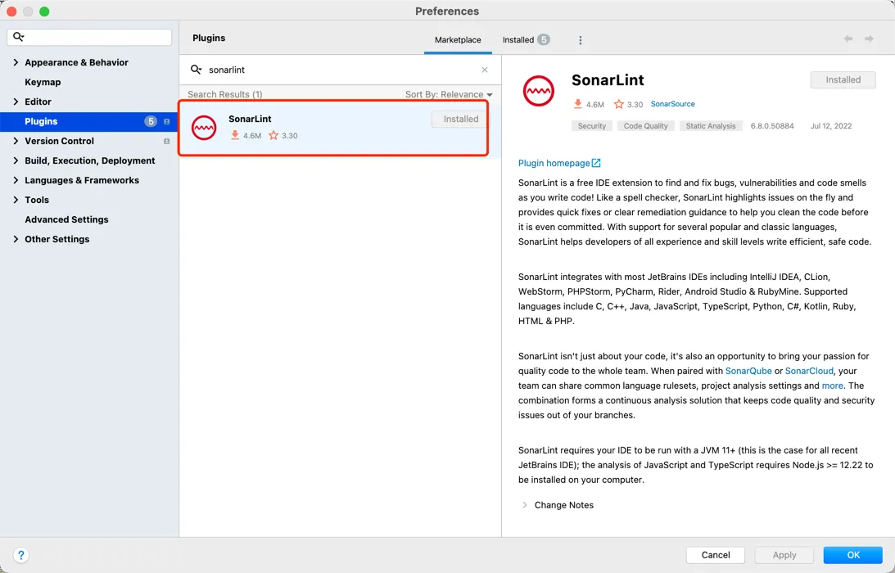Click the external link icon beside Plugin homepage
Viewport: 895px width, 573px height.
tap(596, 163)
